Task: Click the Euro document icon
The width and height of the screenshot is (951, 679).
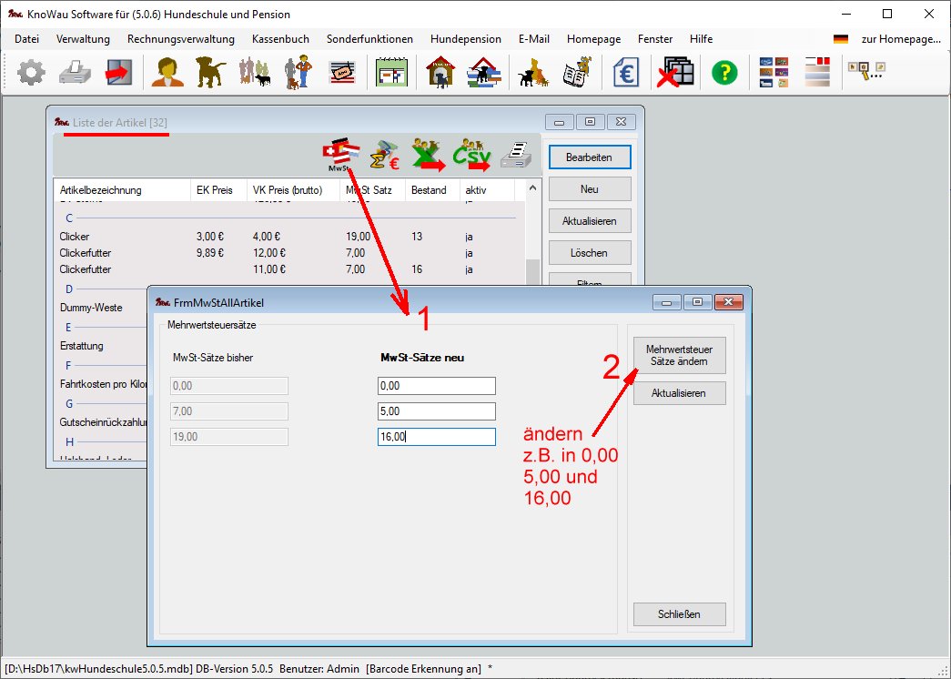Action: pyautogui.click(x=626, y=73)
